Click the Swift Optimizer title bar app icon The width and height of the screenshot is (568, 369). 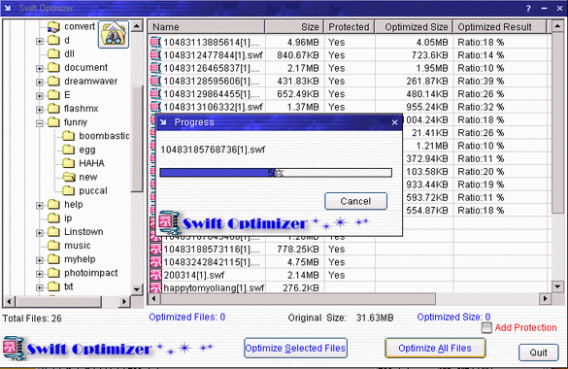pyautogui.click(x=8, y=8)
